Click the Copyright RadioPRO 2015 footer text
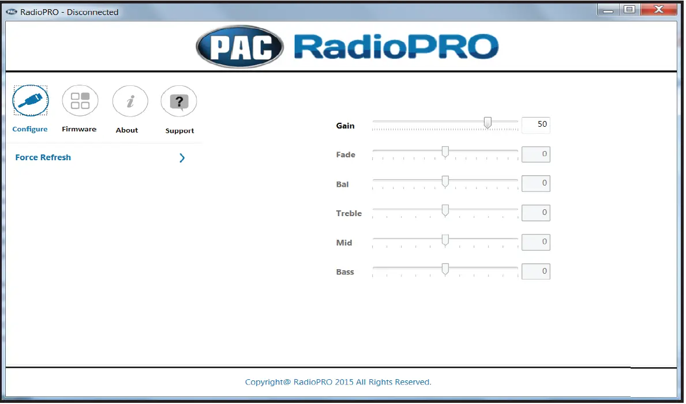 pyautogui.click(x=338, y=382)
